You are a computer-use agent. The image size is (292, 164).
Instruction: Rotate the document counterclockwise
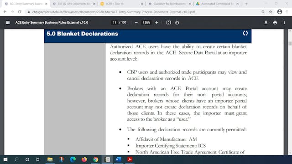click(177, 22)
